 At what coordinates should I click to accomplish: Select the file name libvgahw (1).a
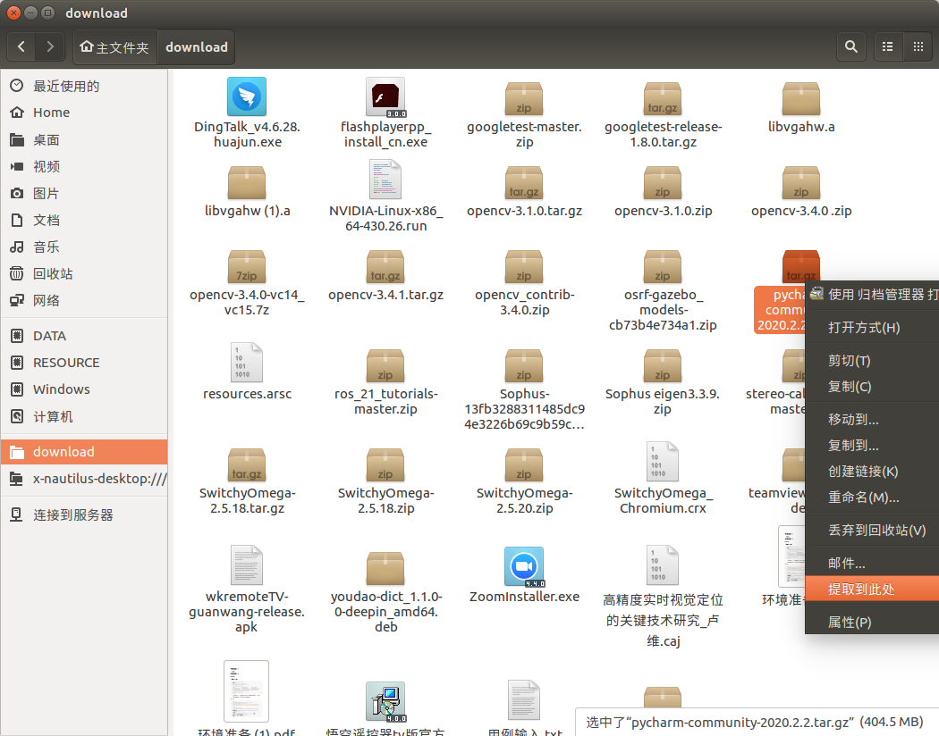coord(248,211)
